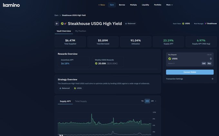Switch to My Position tab
The image size is (219, 136).
[x=81, y=31]
